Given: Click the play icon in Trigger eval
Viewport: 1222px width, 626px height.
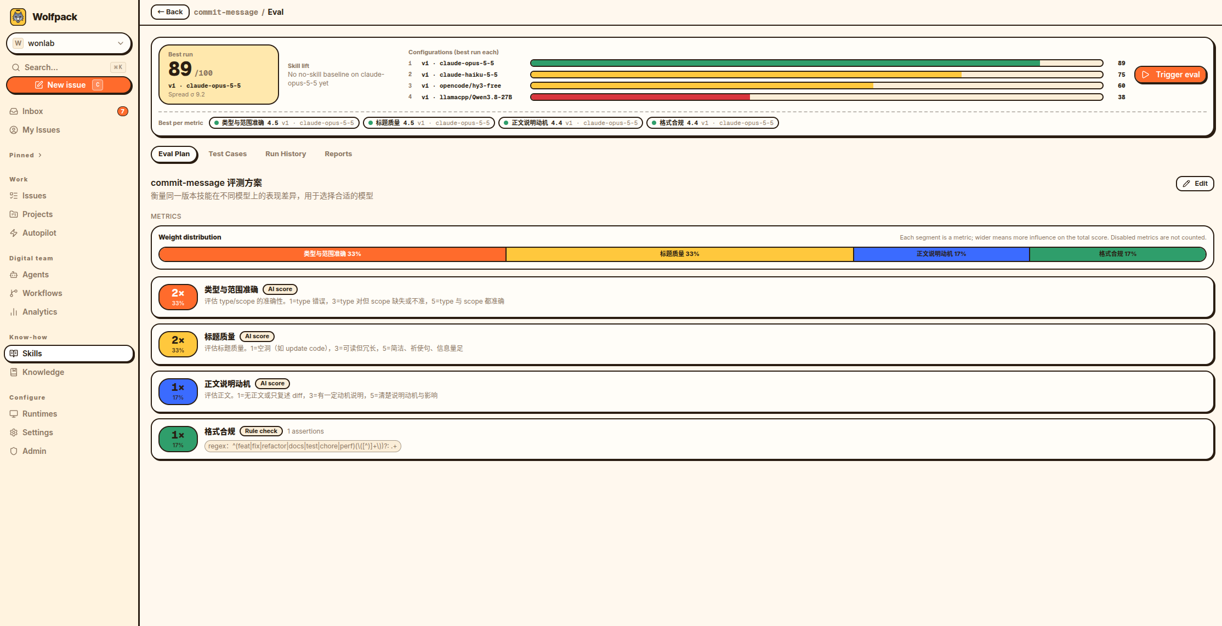Looking at the screenshot, I should pyautogui.click(x=1146, y=75).
